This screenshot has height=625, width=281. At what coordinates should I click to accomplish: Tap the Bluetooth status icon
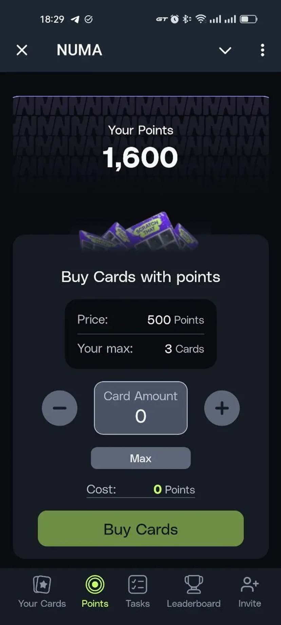coord(186,19)
